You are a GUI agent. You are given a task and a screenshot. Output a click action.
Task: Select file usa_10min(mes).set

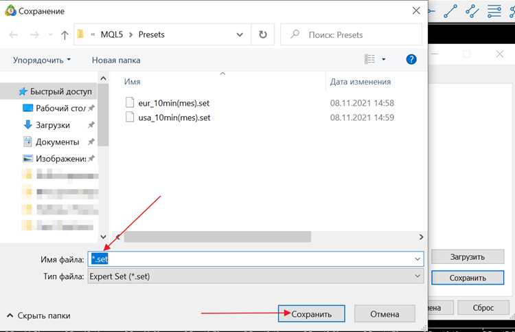pyautogui.click(x=174, y=118)
